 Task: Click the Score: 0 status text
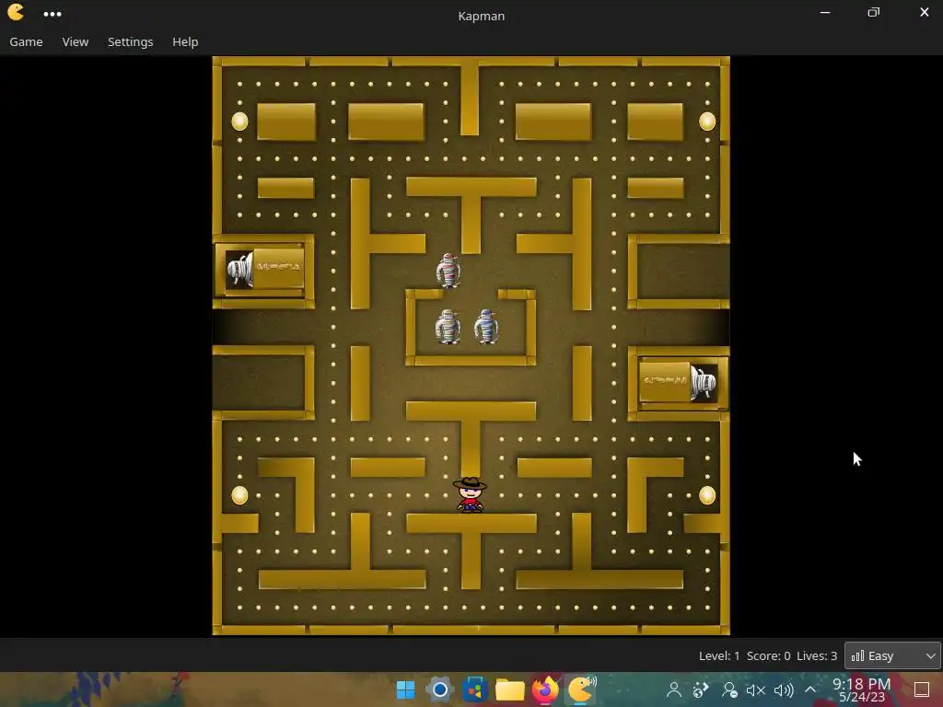(768, 655)
